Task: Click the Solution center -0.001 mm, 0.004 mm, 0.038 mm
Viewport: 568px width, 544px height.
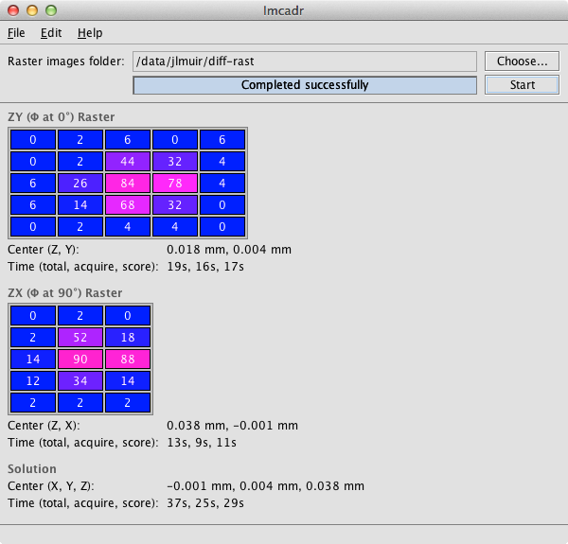Action: coord(265,485)
